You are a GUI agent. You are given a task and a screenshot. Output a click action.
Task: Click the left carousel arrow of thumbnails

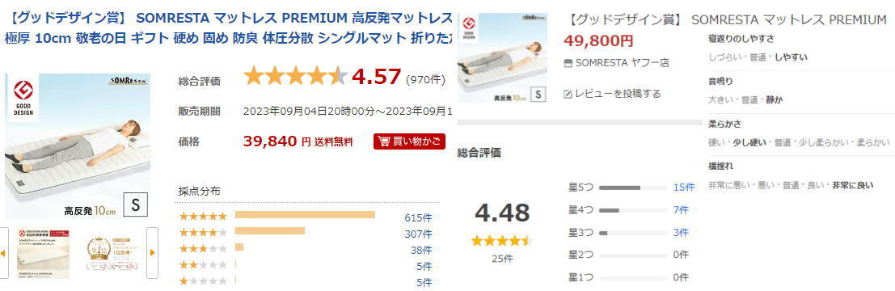tap(3, 253)
